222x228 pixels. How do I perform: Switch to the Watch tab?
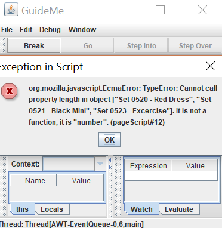[x=141, y=209]
